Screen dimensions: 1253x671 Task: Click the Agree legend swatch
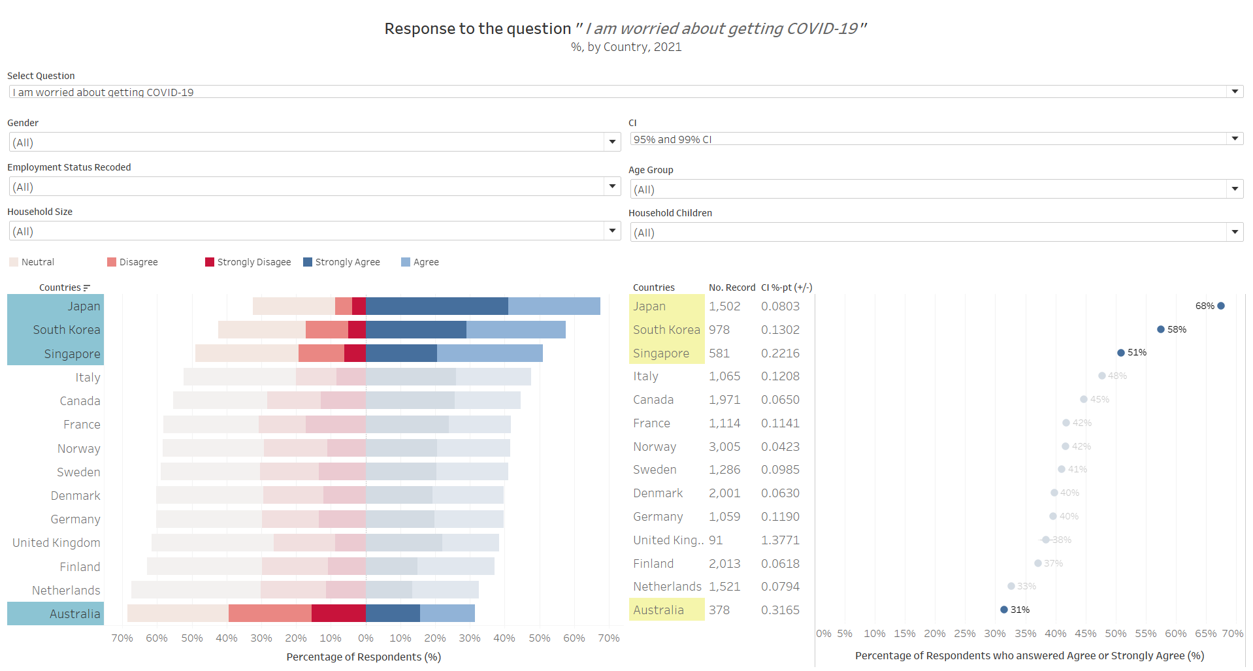pyautogui.click(x=406, y=262)
